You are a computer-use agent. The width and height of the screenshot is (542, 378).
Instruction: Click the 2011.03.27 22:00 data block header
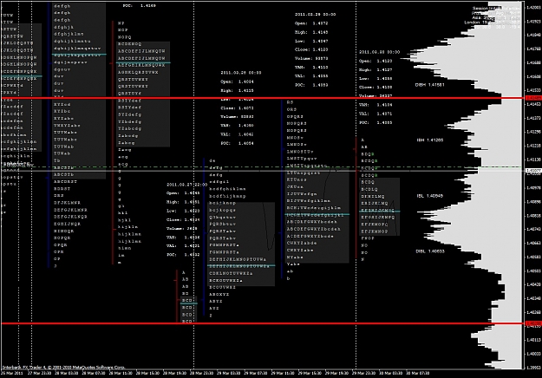pos(187,185)
